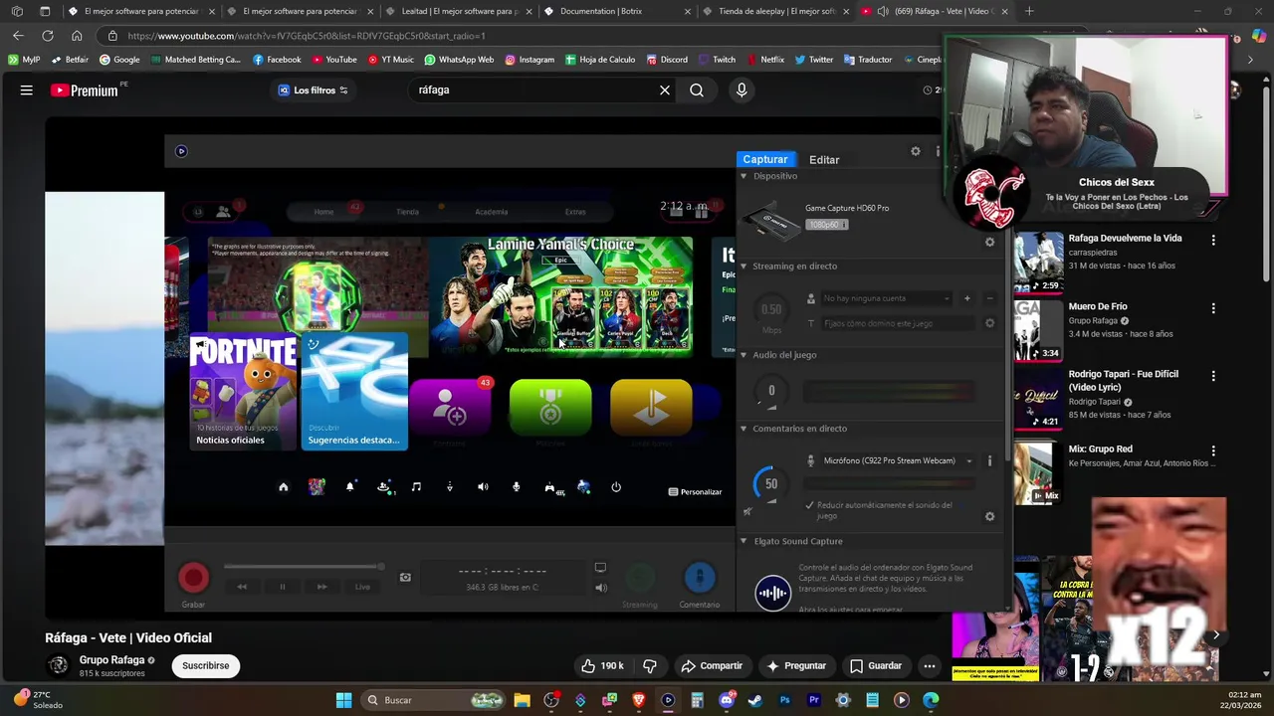Toggle Reducir automáticamente el sonido del juego

coord(810,505)
